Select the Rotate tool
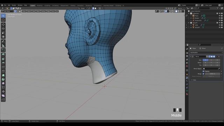 pos(3,29)
